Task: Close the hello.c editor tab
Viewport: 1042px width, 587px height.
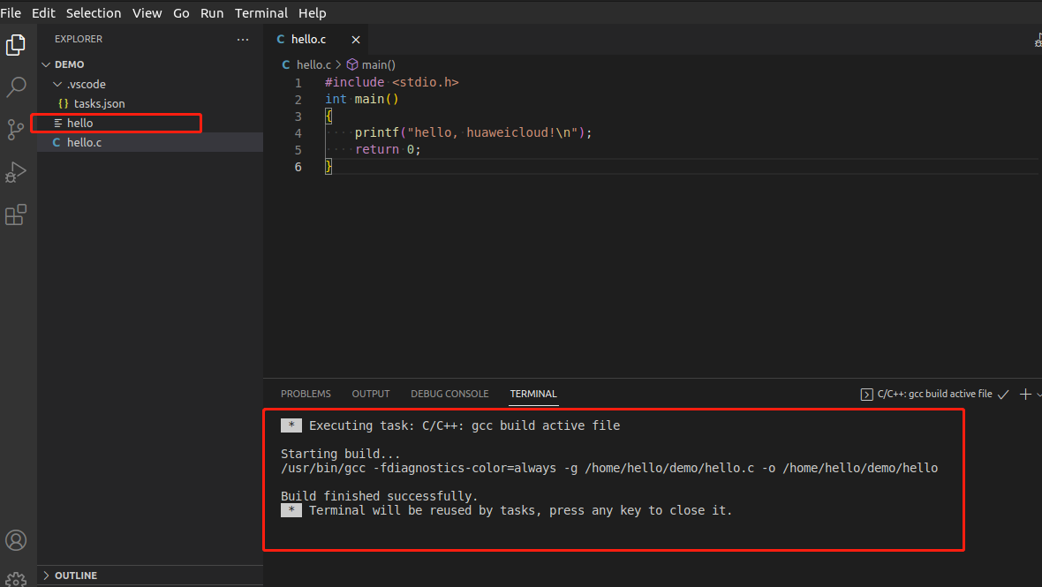Action: click(356, 40)
